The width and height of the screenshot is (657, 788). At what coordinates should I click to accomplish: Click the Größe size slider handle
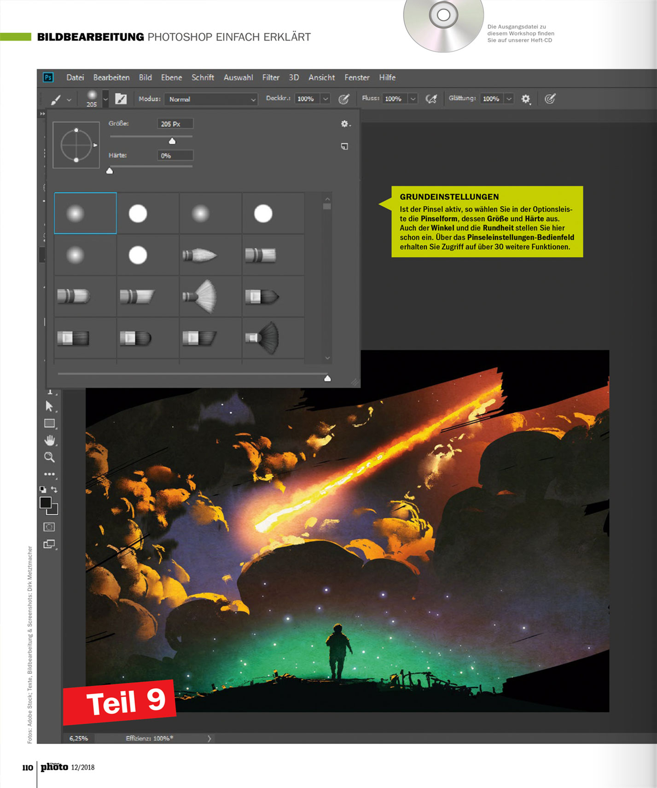[x=172, y=141]
